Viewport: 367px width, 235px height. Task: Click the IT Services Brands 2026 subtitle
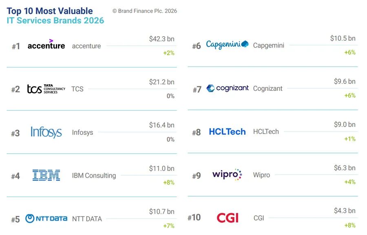pyautogui.click(x=55, y=21)
